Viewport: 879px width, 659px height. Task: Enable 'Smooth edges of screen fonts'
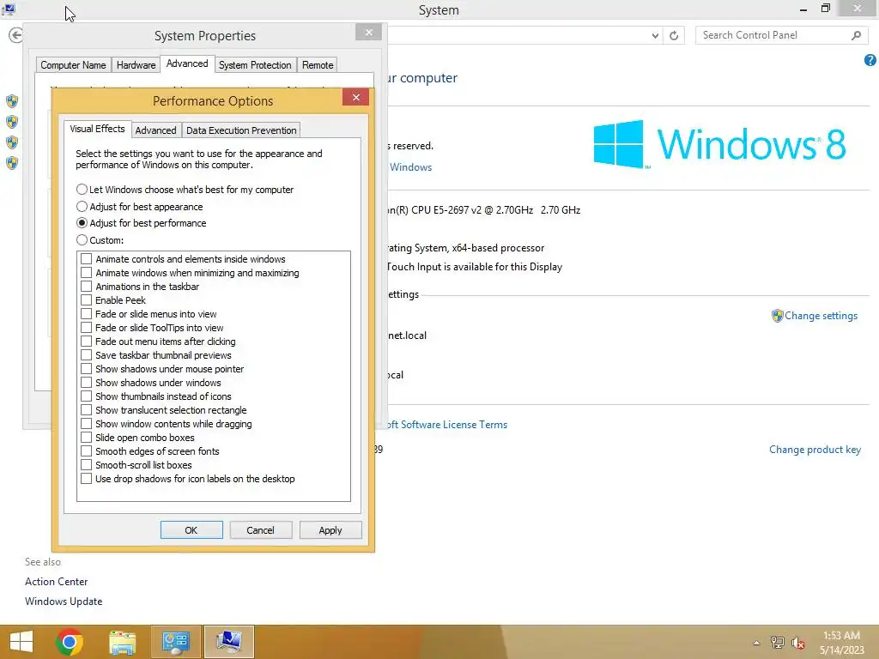[87, 451]
